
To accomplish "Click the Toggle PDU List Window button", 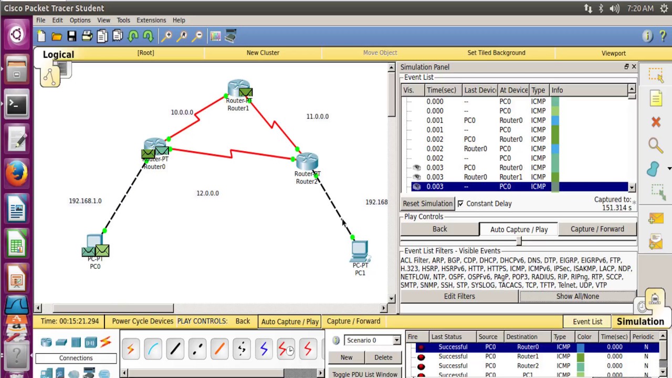I will 365,374.
